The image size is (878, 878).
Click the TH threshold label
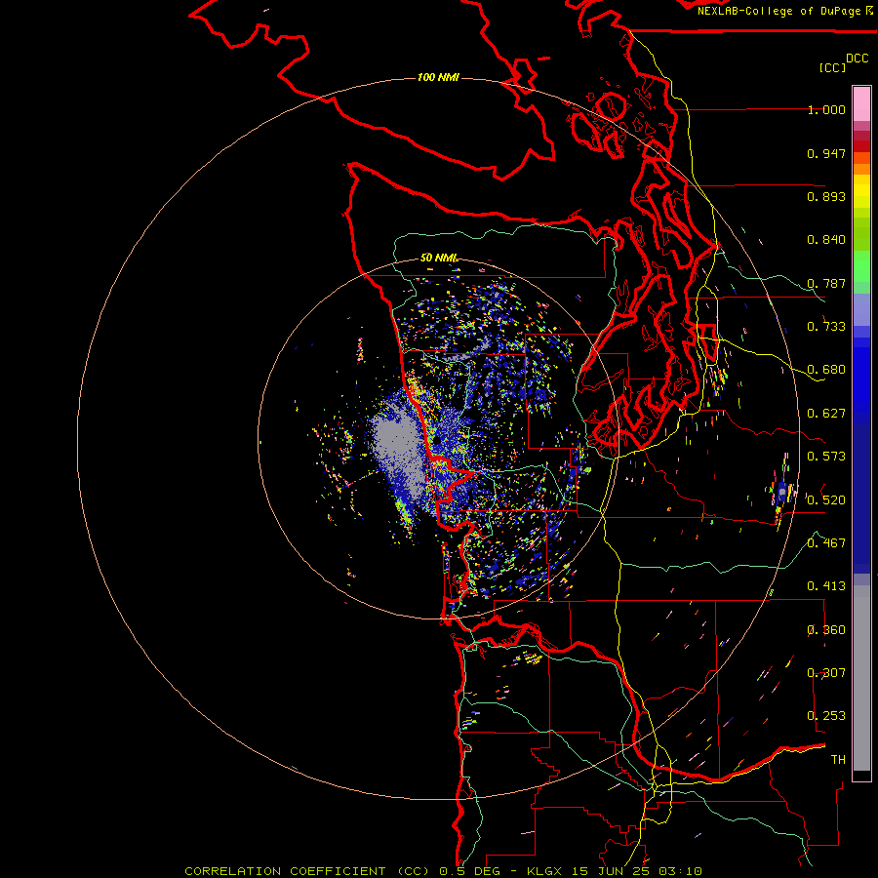tap(838, 760)
